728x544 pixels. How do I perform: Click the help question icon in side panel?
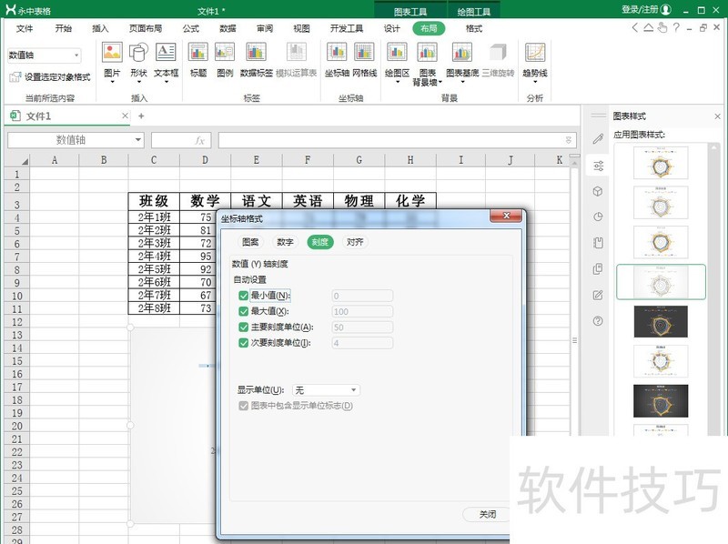[598, 321]
